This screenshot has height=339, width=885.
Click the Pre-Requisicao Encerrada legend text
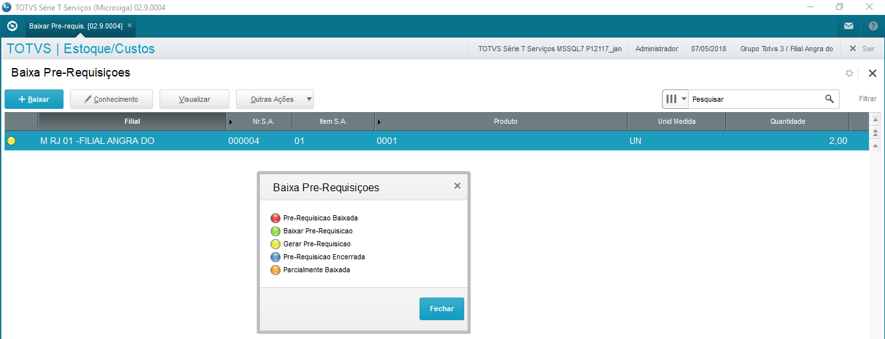[x=324, y=257]
